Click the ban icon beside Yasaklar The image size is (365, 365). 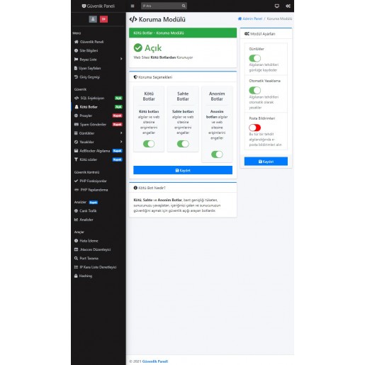coord(76,142)
